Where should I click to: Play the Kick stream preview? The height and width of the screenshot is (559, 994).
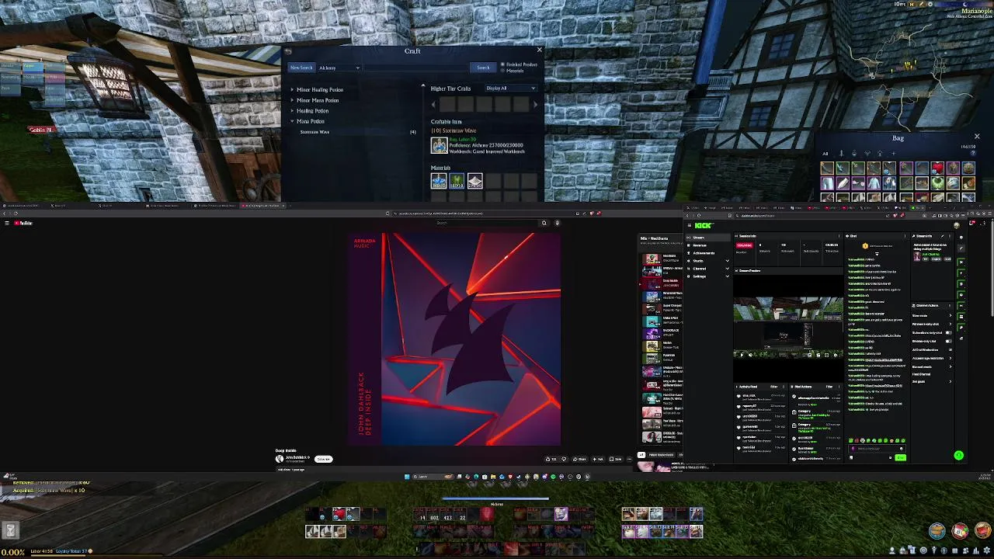[742, 355]
